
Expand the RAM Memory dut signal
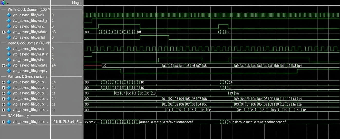[3, 122]
